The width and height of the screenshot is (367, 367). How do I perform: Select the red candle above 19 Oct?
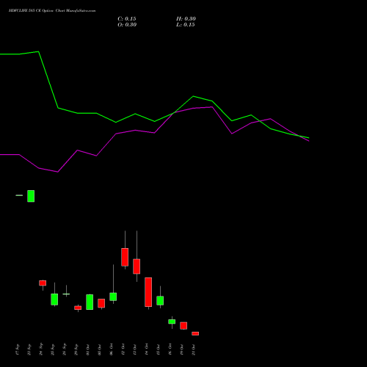tap(183, 326)
